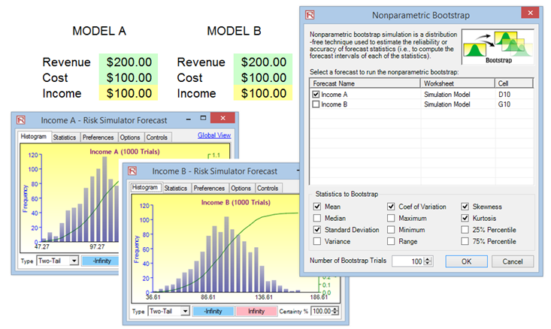Check the Income B forecast checkbox
The width and height of the screenshot is (551, 329).
click(x=316, y=104)
